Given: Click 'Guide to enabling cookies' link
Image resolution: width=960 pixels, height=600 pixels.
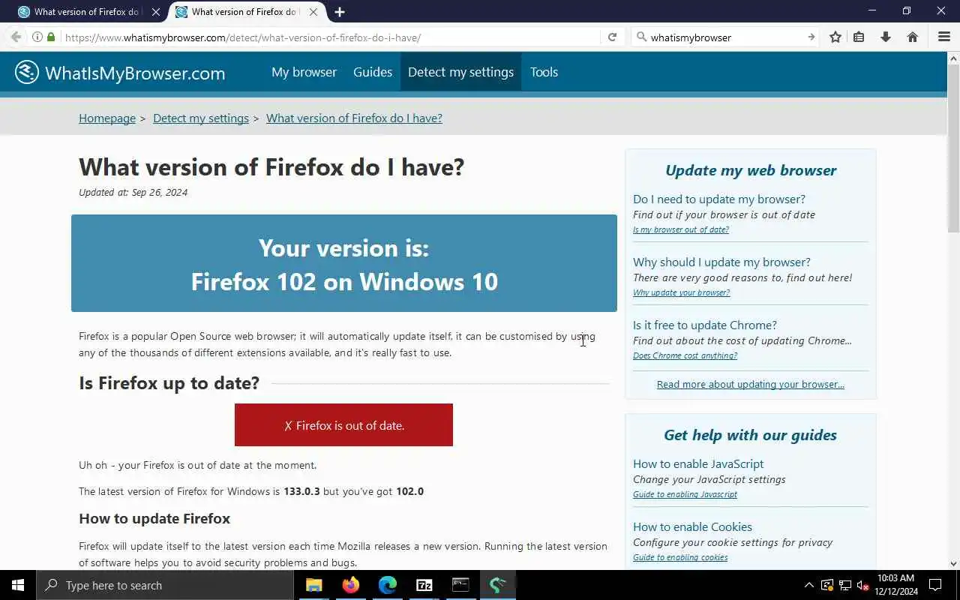Looking at the screenshot, I should pyautogui.click(x=680, y=557).
